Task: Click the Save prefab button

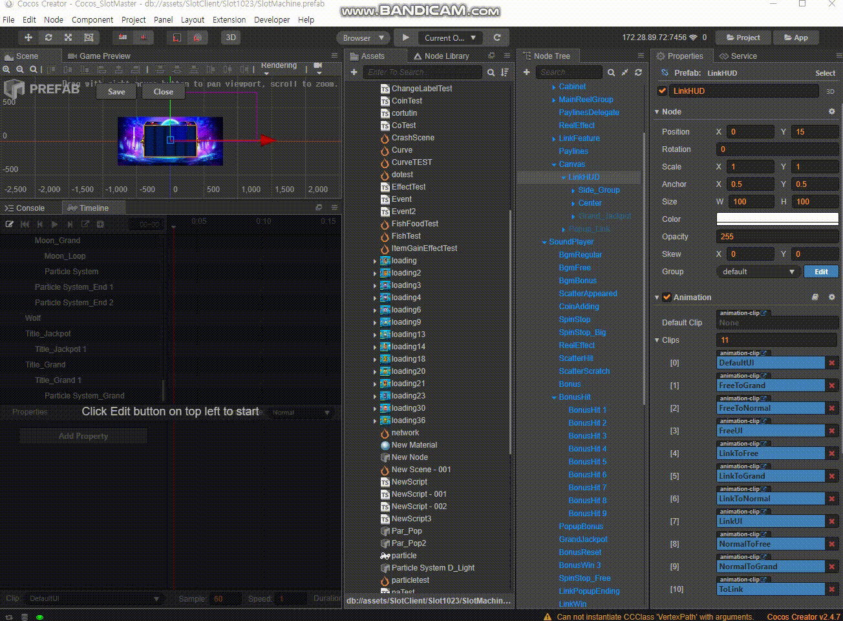Action: (116, 92)
